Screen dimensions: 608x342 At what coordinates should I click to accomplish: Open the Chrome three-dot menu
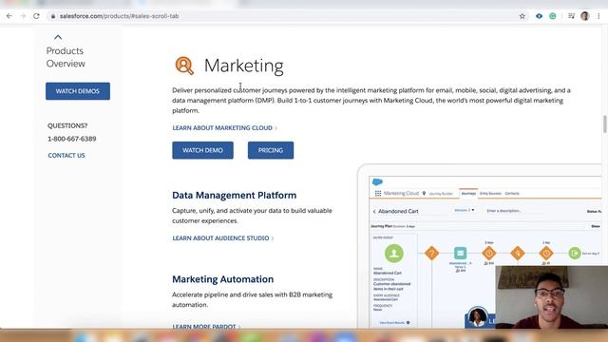tap(598, 16)
